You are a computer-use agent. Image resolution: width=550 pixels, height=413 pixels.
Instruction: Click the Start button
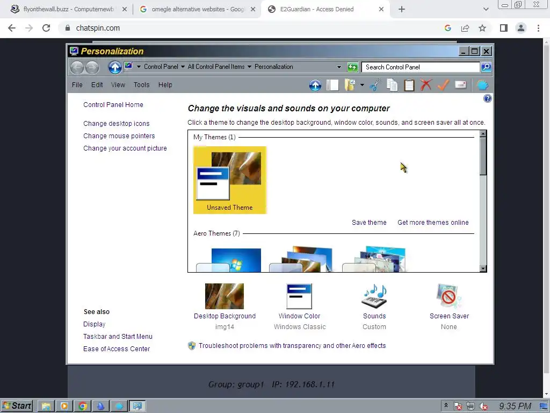pos(17,406)
